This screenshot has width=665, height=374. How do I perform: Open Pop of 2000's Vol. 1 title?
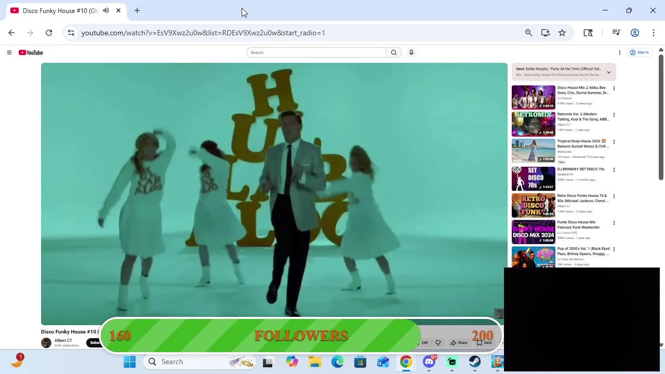tap(583, 251)
